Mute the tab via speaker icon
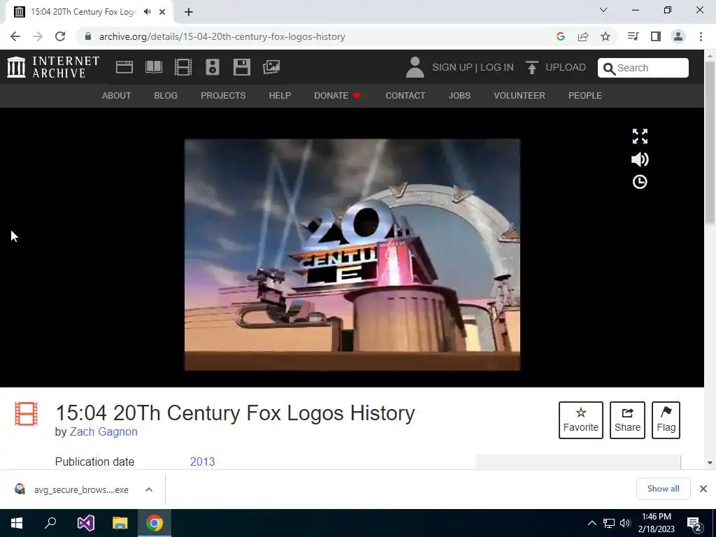 pos(147,12)
